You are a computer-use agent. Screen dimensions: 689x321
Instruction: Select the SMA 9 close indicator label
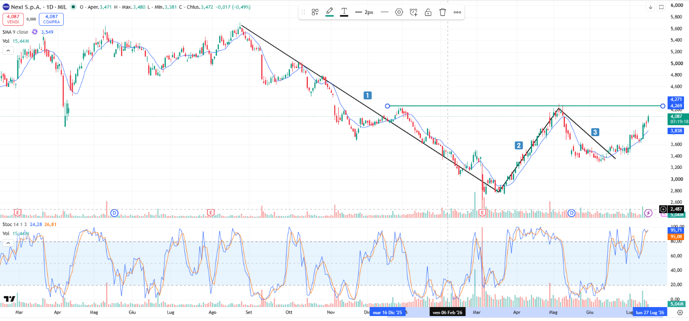[15, 32]
